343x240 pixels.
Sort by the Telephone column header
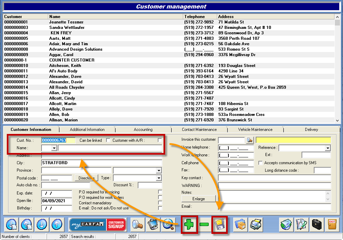point(200,17)
